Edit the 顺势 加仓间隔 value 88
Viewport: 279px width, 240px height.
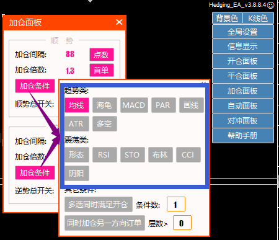click(x=70, y=54)
